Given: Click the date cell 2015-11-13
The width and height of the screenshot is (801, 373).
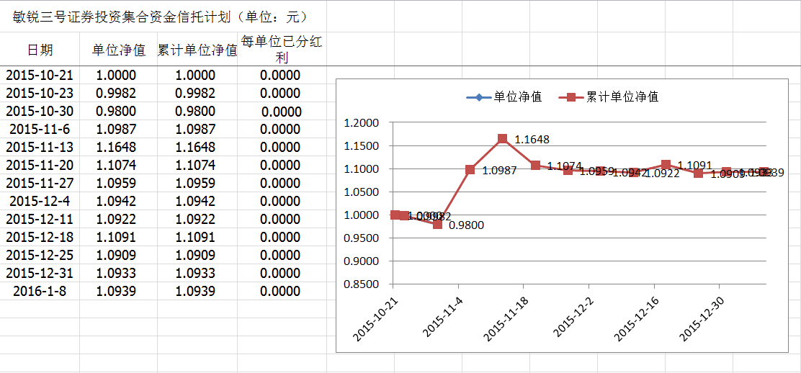Looking at the screenshot, I should point(40,148).
